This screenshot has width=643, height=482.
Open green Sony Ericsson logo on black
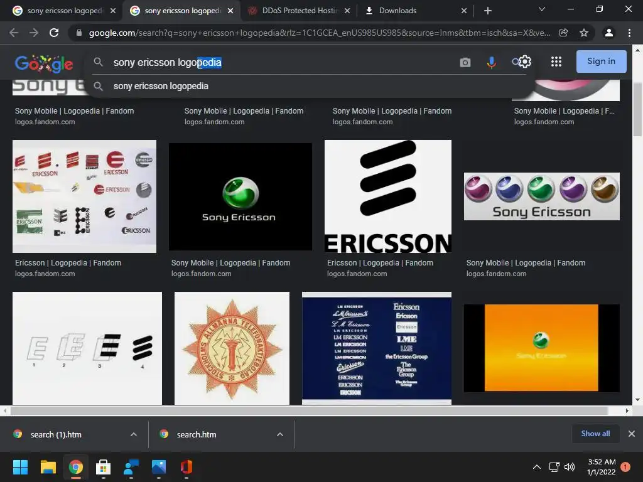tap(240, 196)
